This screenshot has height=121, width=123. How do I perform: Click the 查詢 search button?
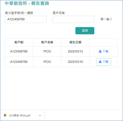click(x=85, y=31)
